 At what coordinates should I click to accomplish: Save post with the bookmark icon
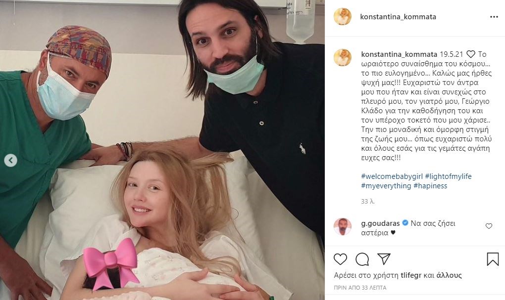coord(493,259)
